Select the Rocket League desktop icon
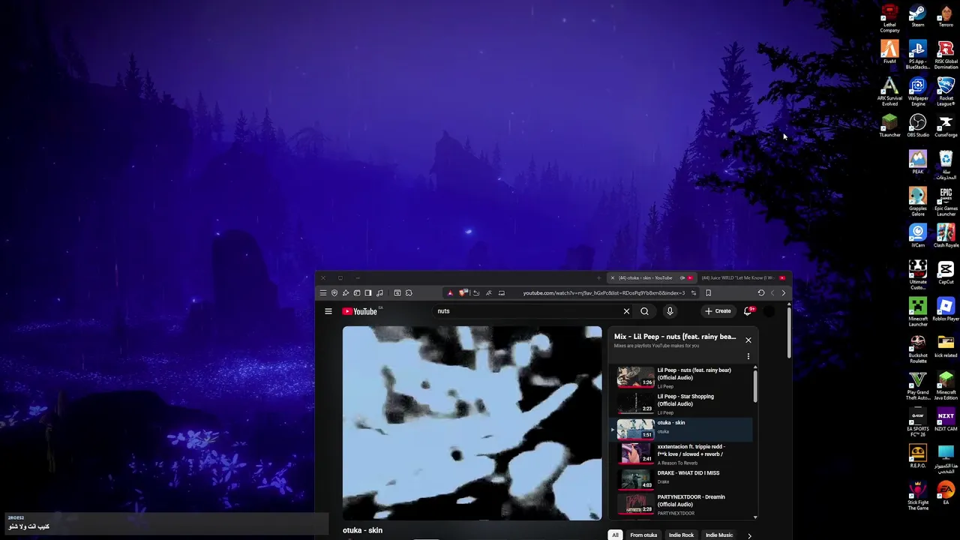This screenshot has height=540, width=960. (x=946, y=92)
